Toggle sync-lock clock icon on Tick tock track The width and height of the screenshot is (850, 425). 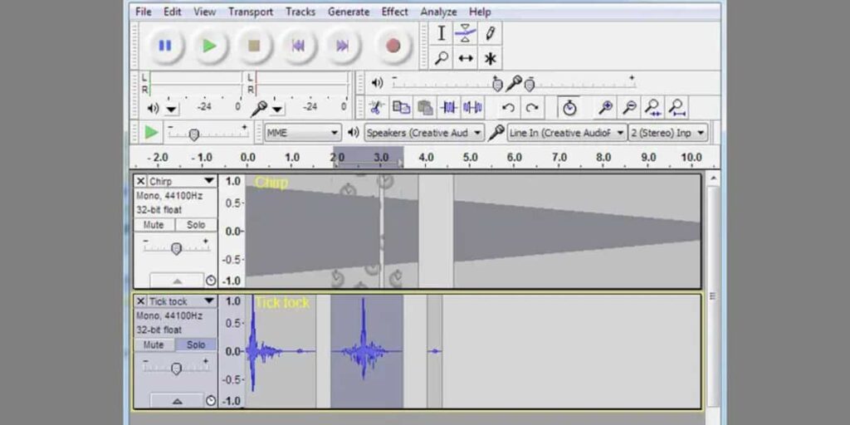point(211,401)
